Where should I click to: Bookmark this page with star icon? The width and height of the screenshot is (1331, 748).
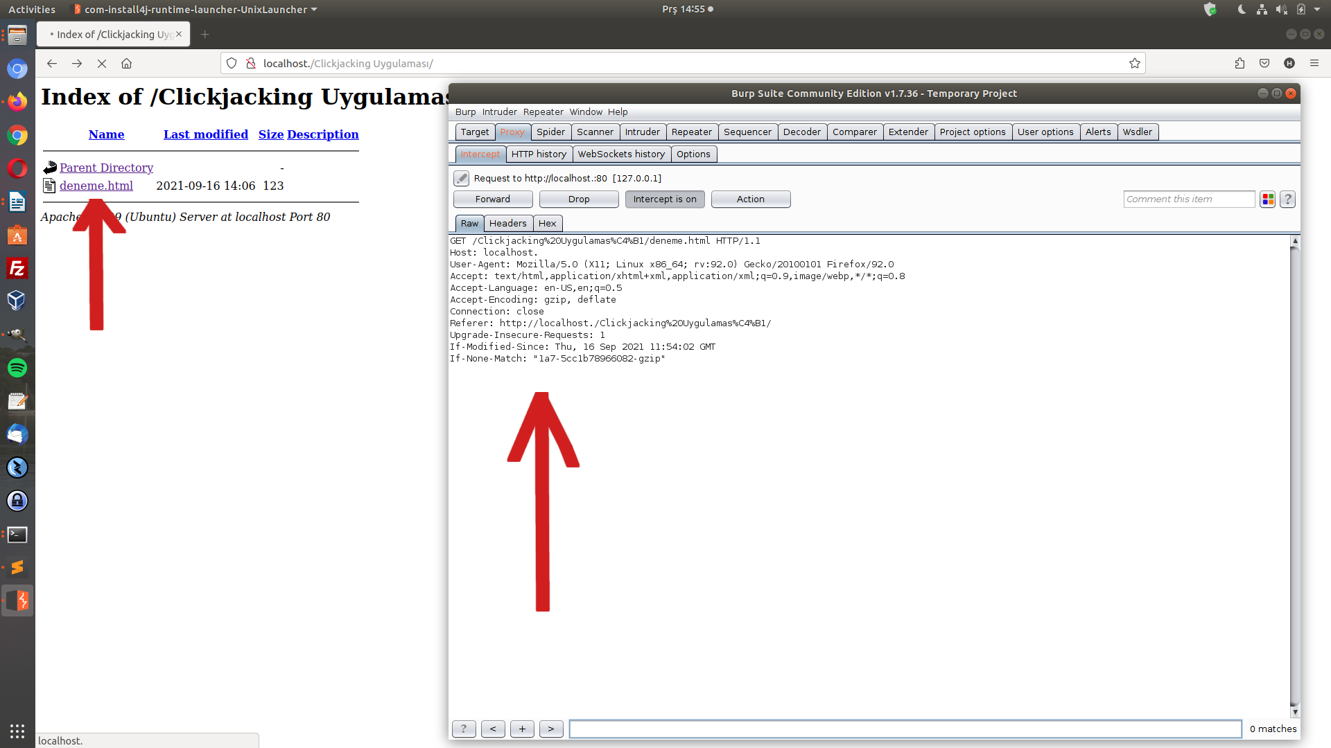click(x=1135, y=63)
